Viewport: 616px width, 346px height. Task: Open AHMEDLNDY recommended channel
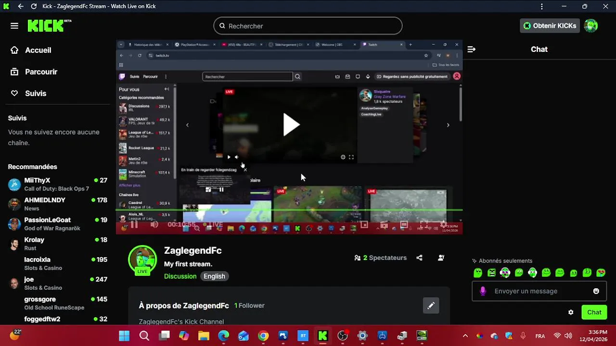point(58,204)
